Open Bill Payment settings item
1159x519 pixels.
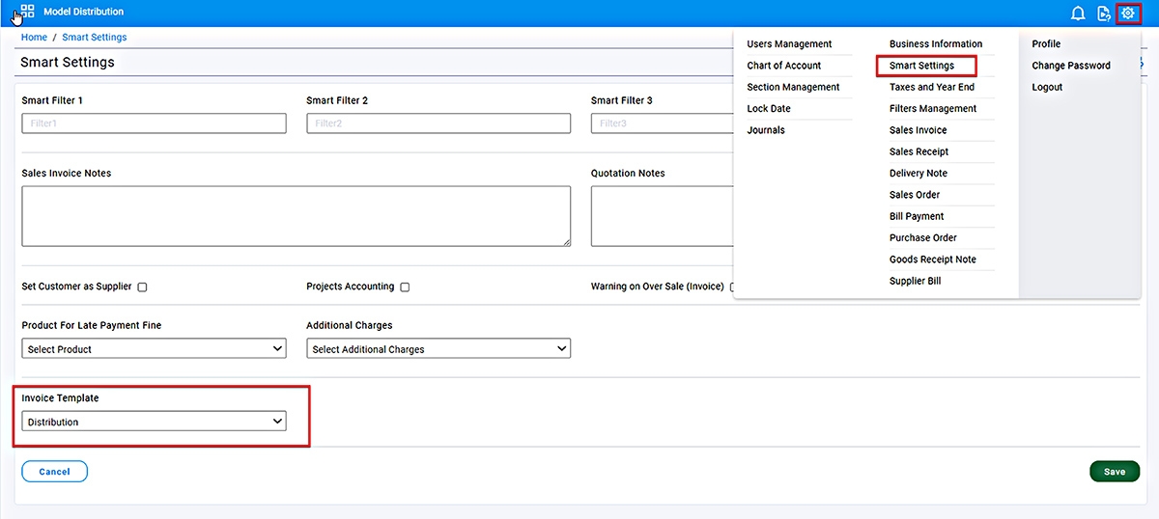pyautogui.click(x=917, y=216)
